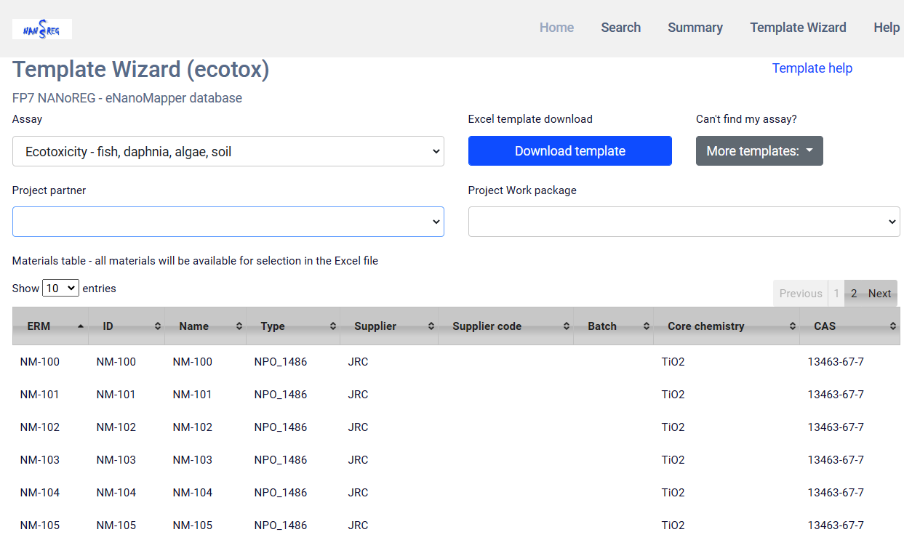Click the NM-101 ERM cell
The width and height of the screenshot is (904, 540).
click(x=40, y=395)
